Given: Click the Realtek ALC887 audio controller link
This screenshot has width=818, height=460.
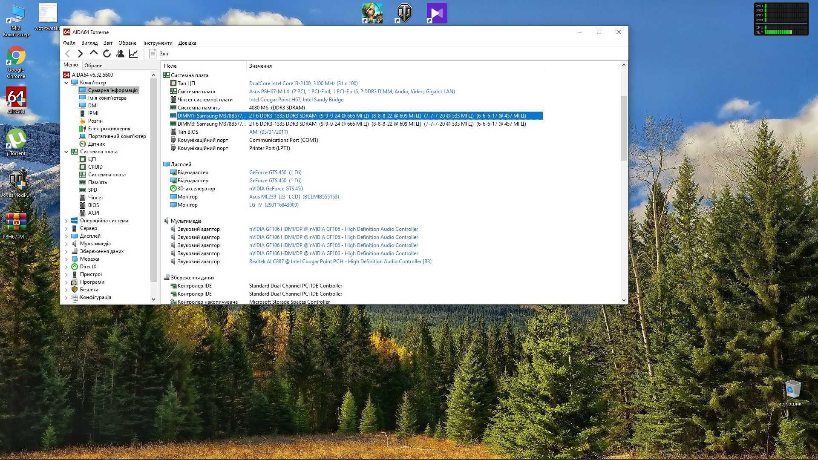Looking at the screenshot, I should click(340, 262).
